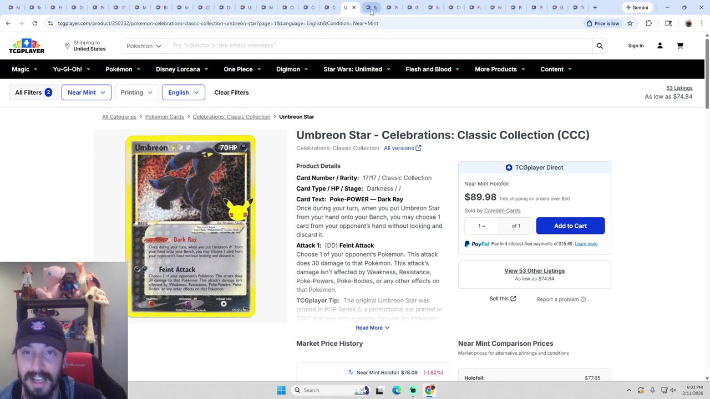Close the active Umbreon tab
This screenshot has width=710, height=399.
click(354, 8)
